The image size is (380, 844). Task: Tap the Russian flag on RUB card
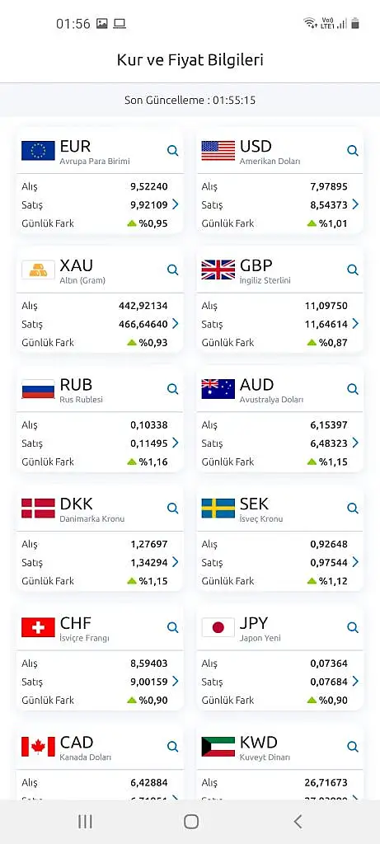click(38, 389)
